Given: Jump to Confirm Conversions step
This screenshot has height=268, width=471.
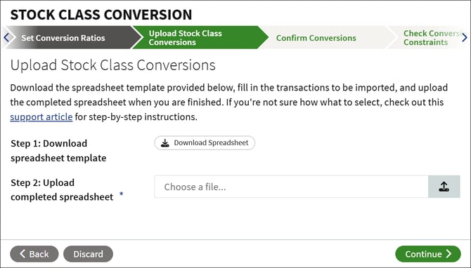Looking at the screenshot, I should (316, 38).
